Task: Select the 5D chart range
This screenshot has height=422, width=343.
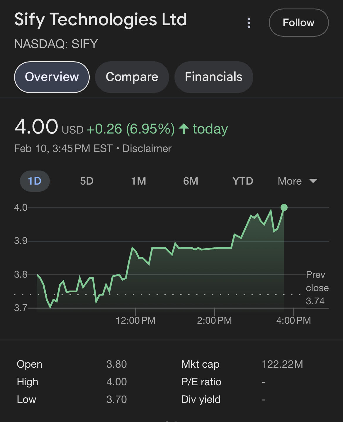Action: point(87,181)
